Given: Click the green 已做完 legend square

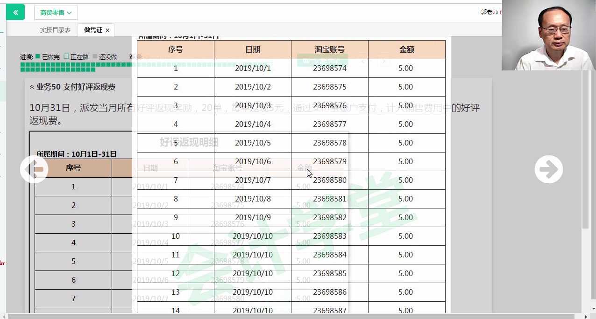Looking at the screenshot, I should click(37, 56).
